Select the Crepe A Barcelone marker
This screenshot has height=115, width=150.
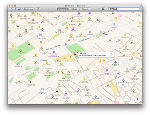click(124, 55)
